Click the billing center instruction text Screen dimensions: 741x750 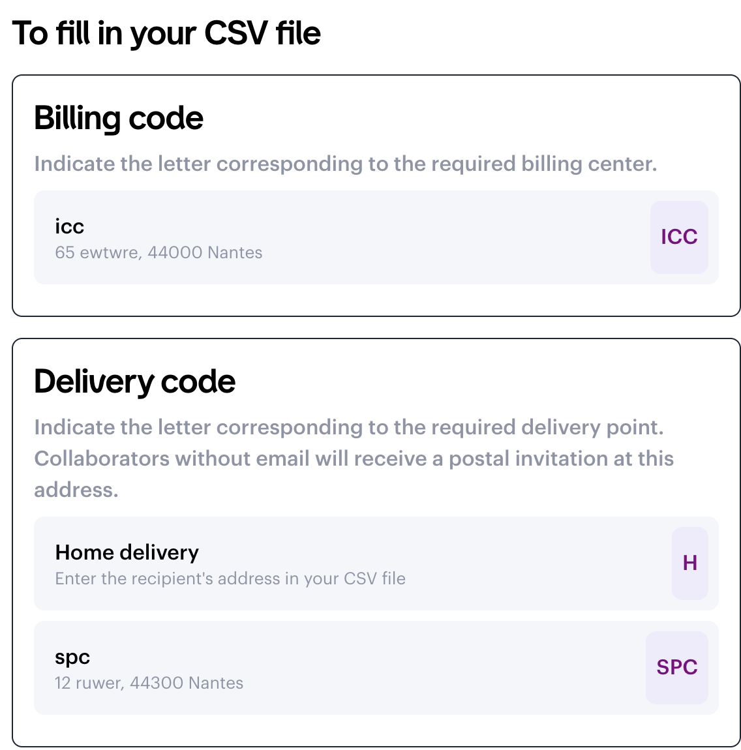[x=345, y=164]
